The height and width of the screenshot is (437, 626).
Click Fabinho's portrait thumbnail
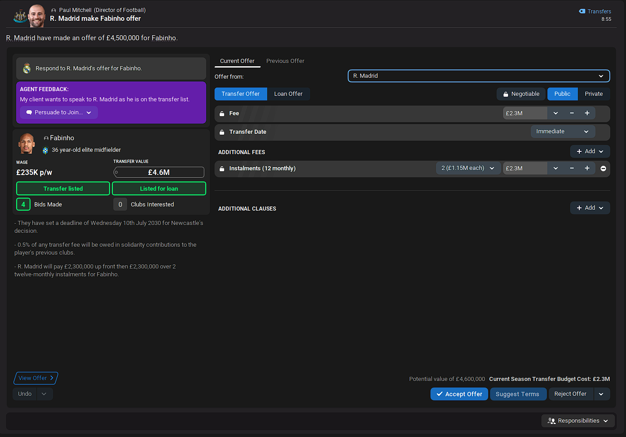pos(27,143)
